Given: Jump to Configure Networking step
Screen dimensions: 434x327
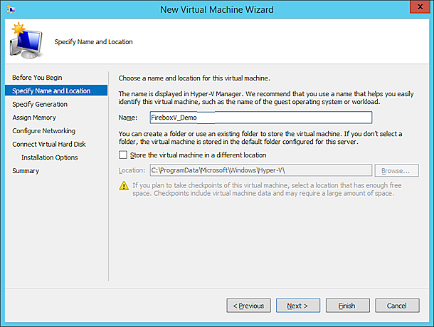Looking at the screenshot, I should (43, 131).
